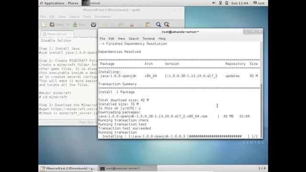This screenshot has height=172, width=306.
Task: Minimize the terminal window
Action: point(246,32)
